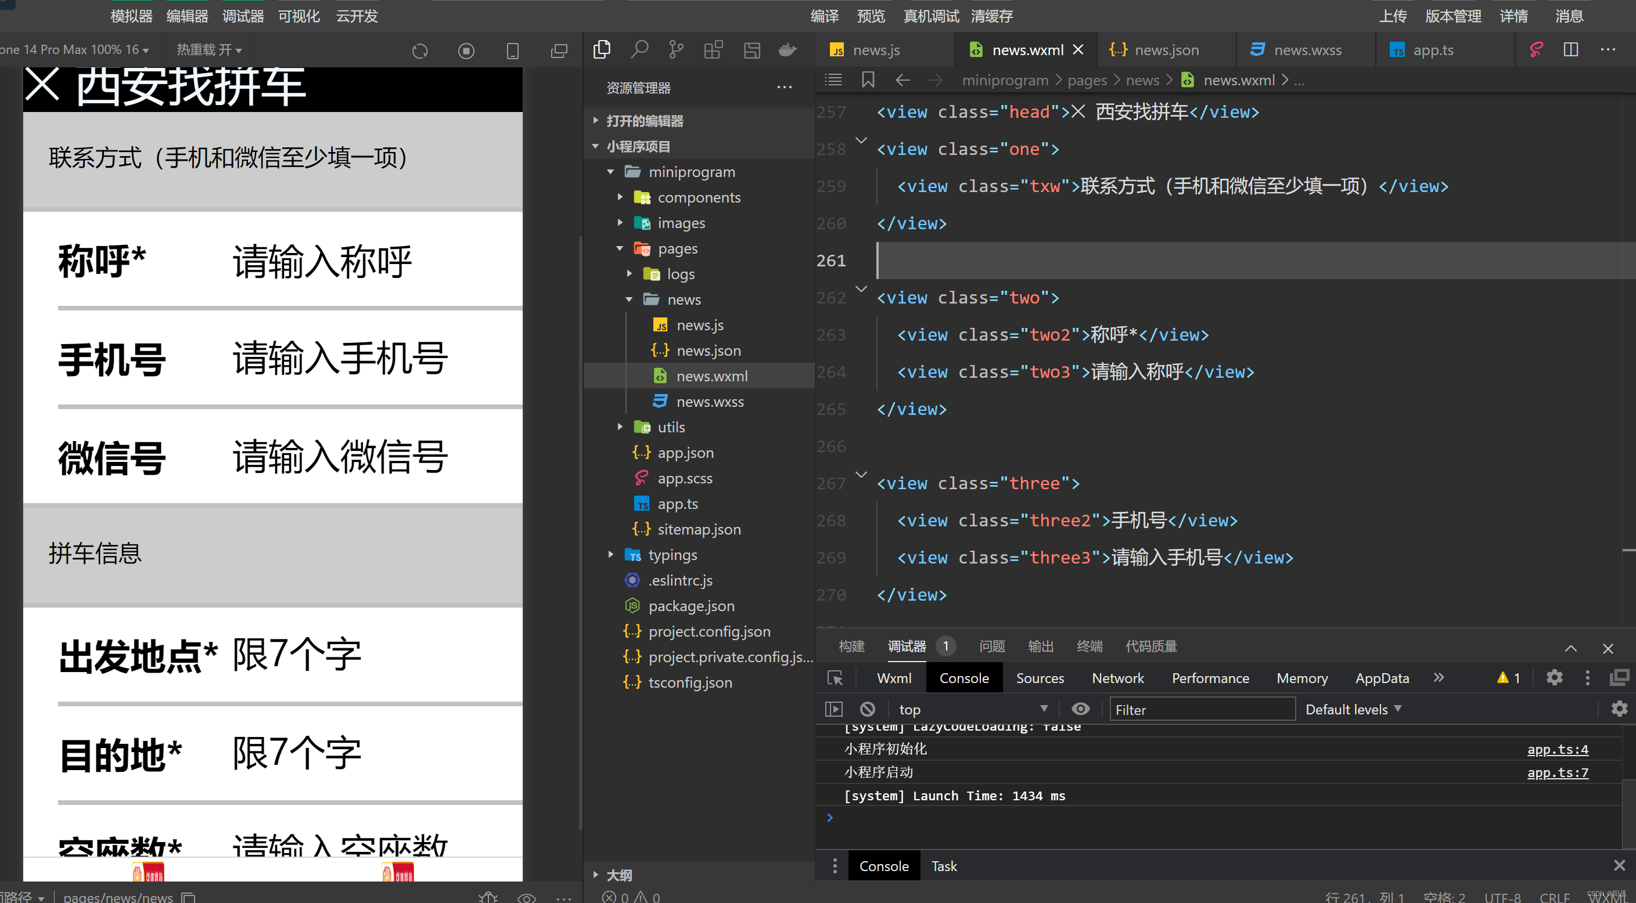Click the search icon in the sidebar

click(639, 49)
